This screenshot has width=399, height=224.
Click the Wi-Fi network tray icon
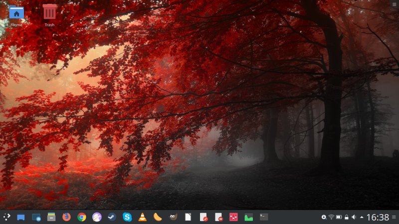[331, 217]
